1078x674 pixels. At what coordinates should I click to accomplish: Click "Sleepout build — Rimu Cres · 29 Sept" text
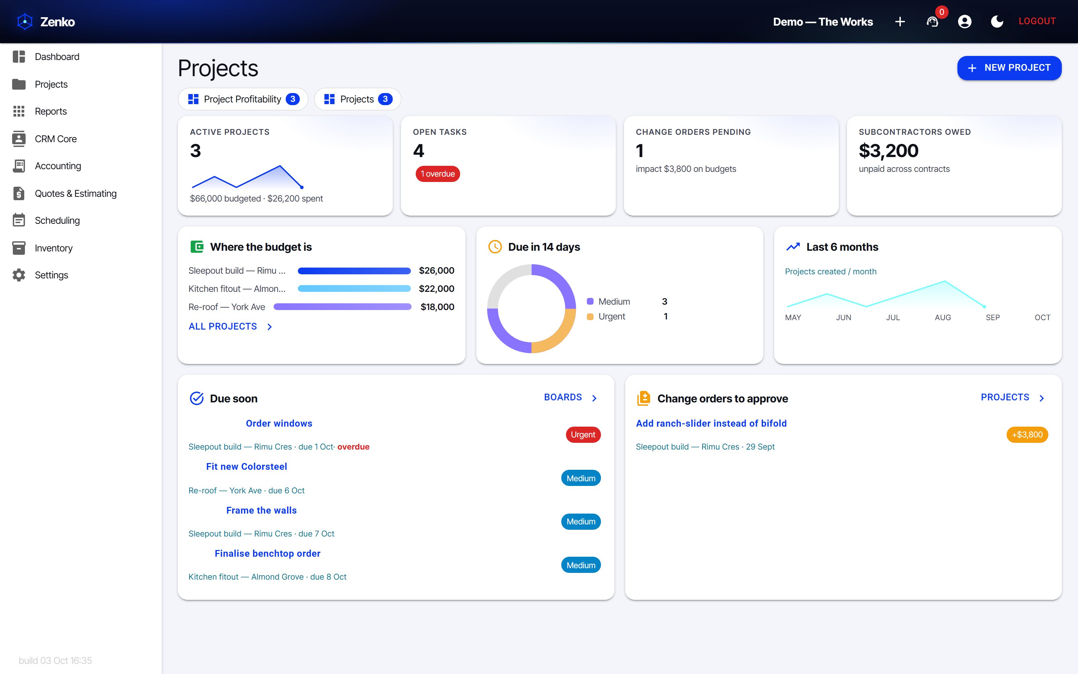click(x=705, y=447)
